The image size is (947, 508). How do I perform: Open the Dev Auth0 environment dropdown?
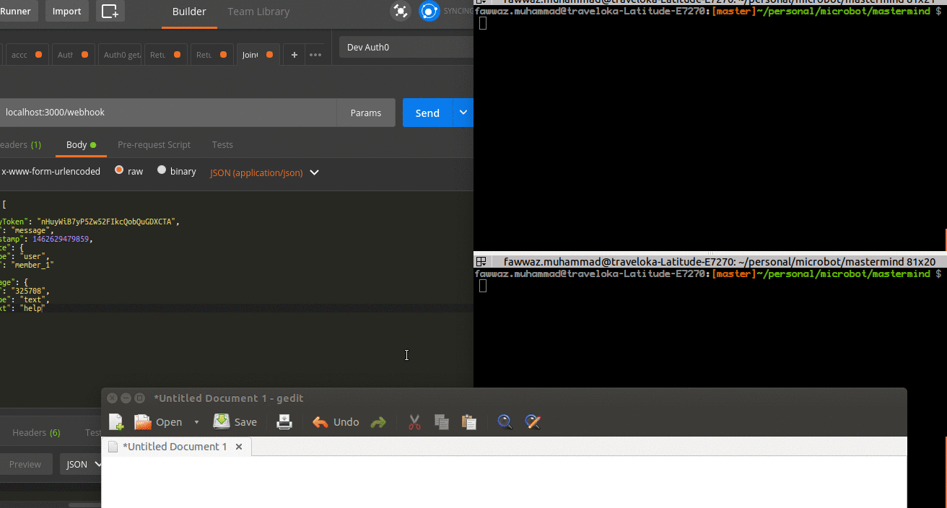[x=406, y=47]
